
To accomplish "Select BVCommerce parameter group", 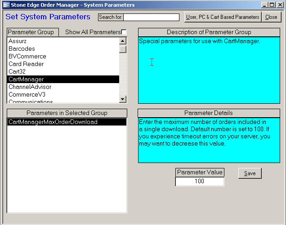I will [63, 57].
